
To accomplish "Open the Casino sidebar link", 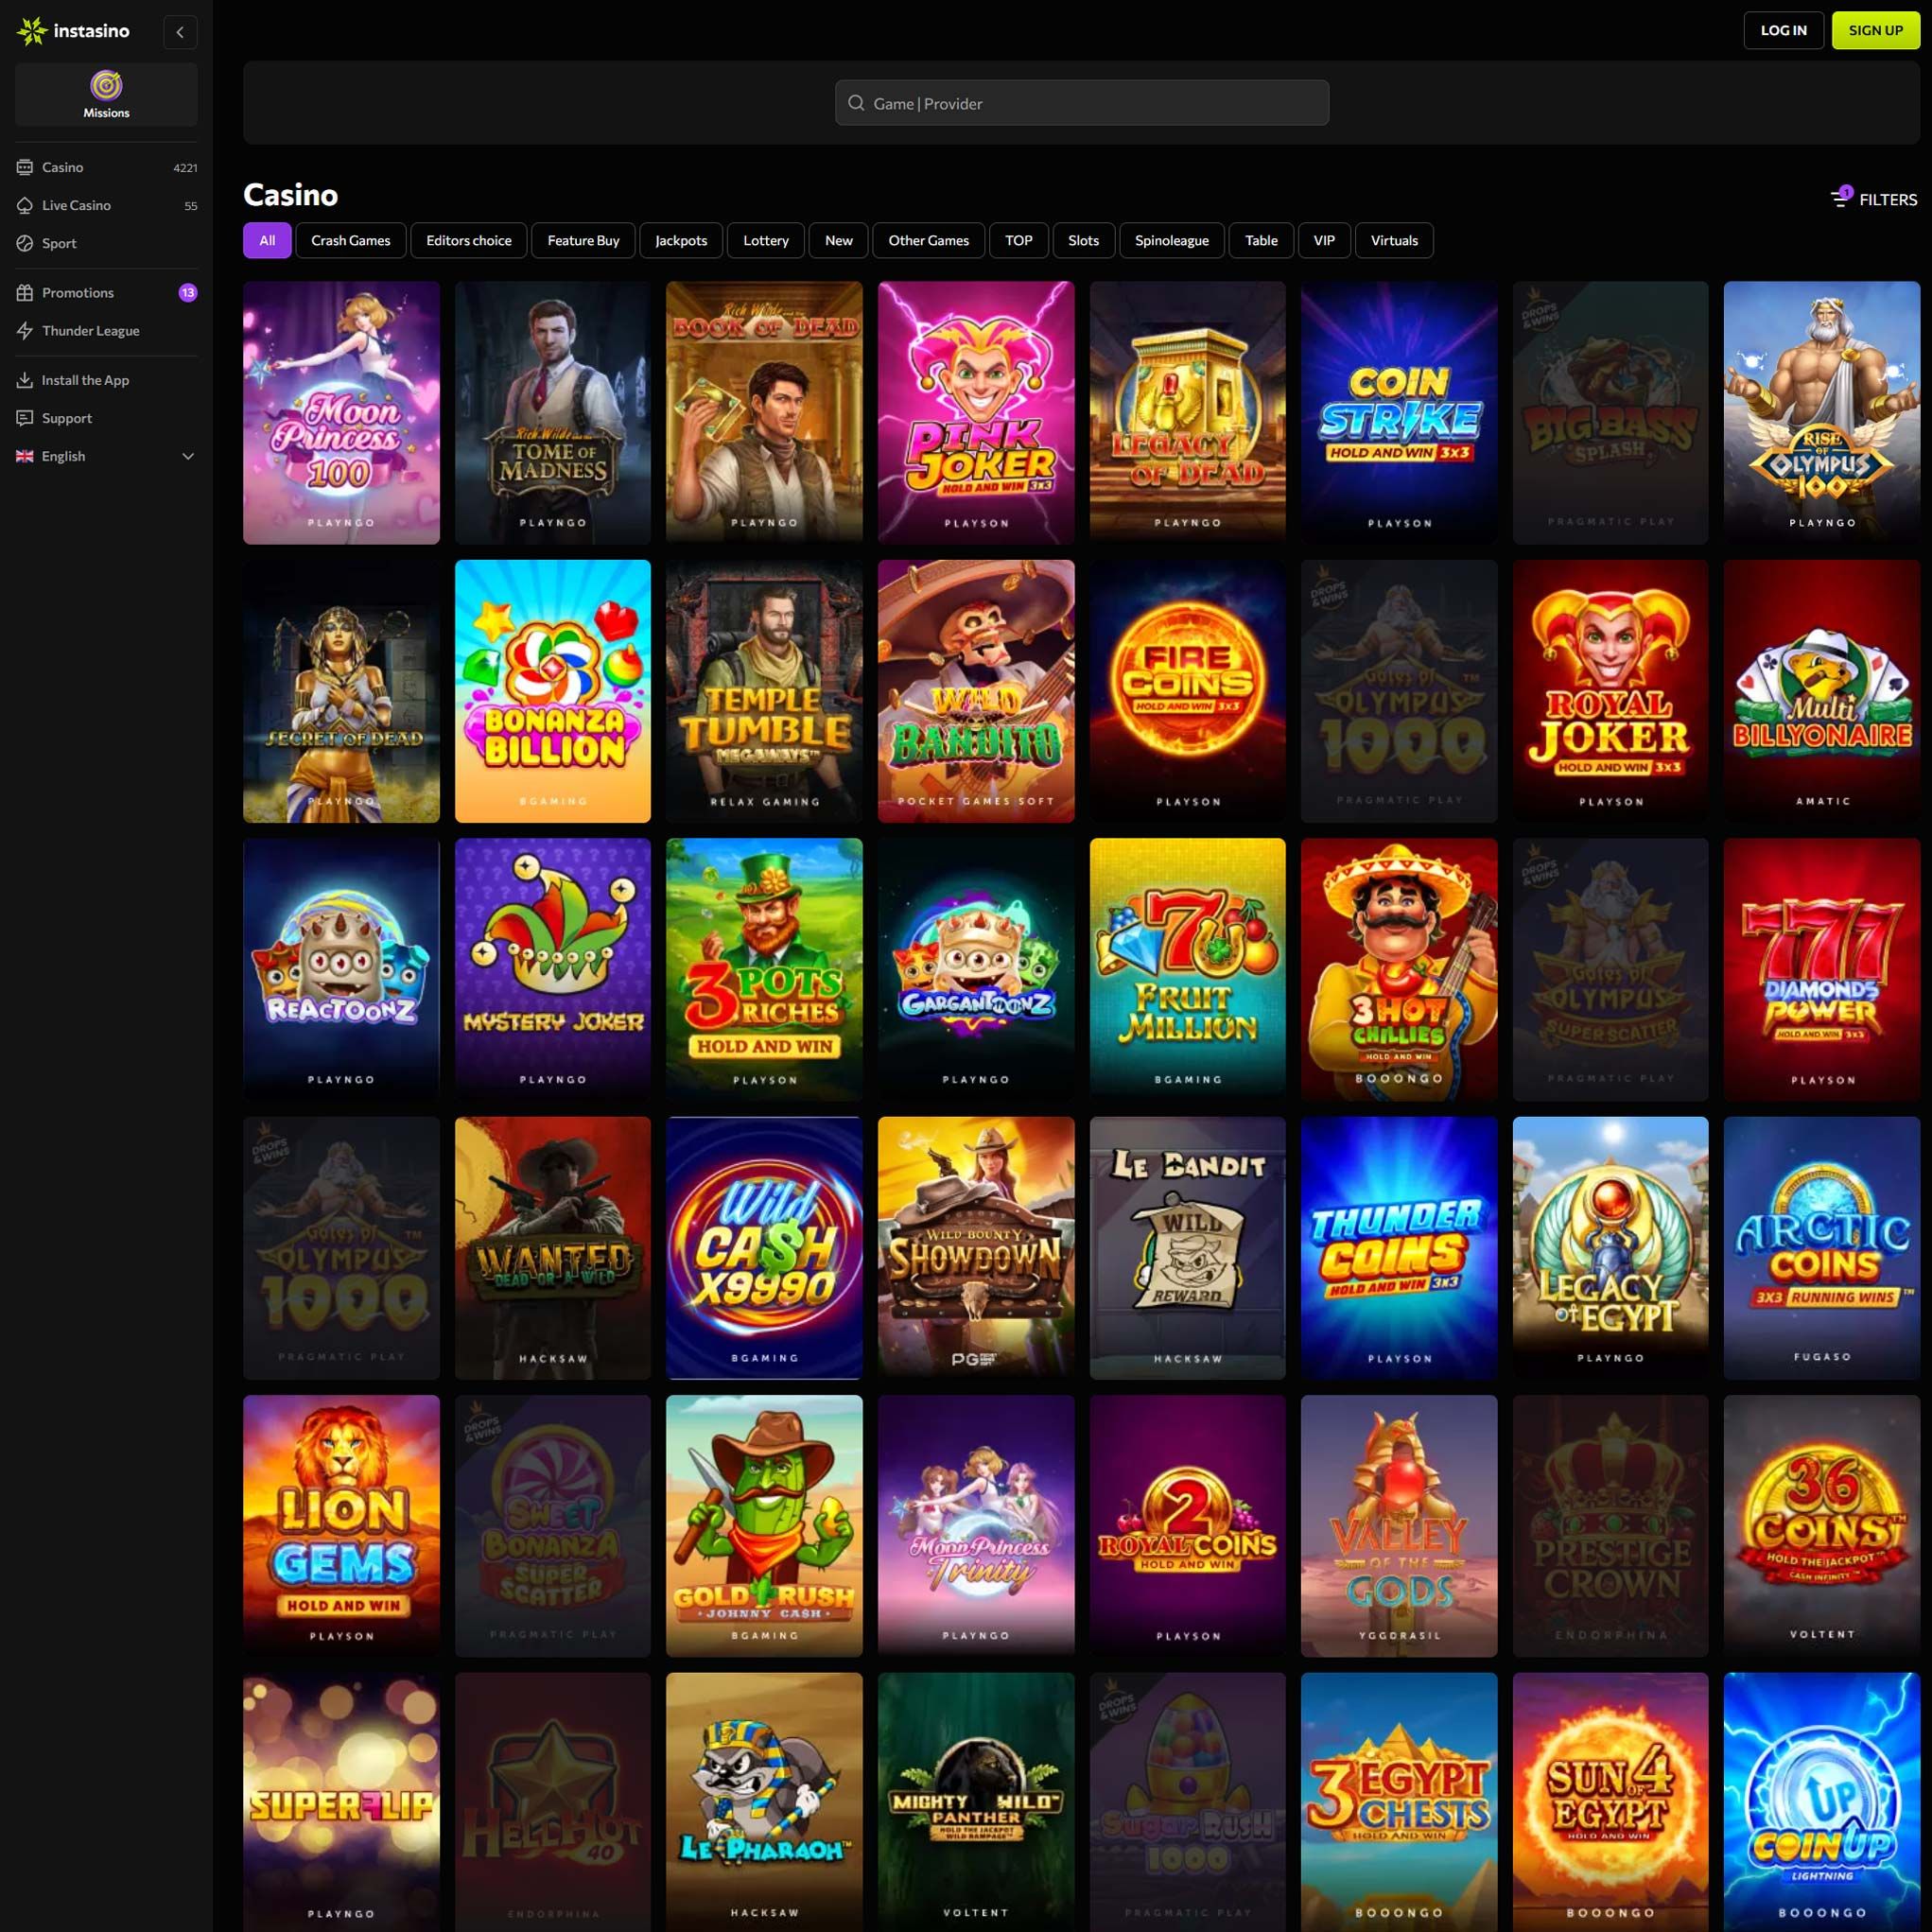I will pos(106,167).
